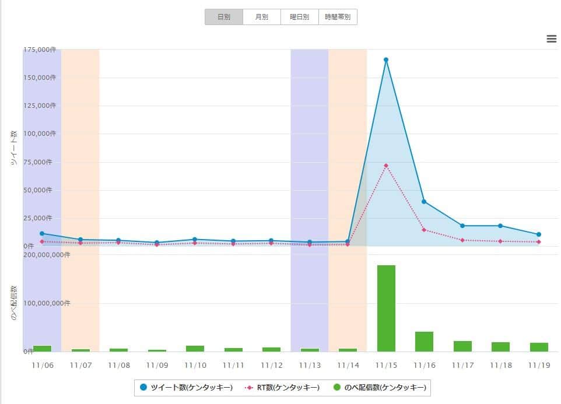Click the tweet data point for 11/06
Image resolution: width=561 pixels, height=404 pixels.
click(x=41, y=233)
